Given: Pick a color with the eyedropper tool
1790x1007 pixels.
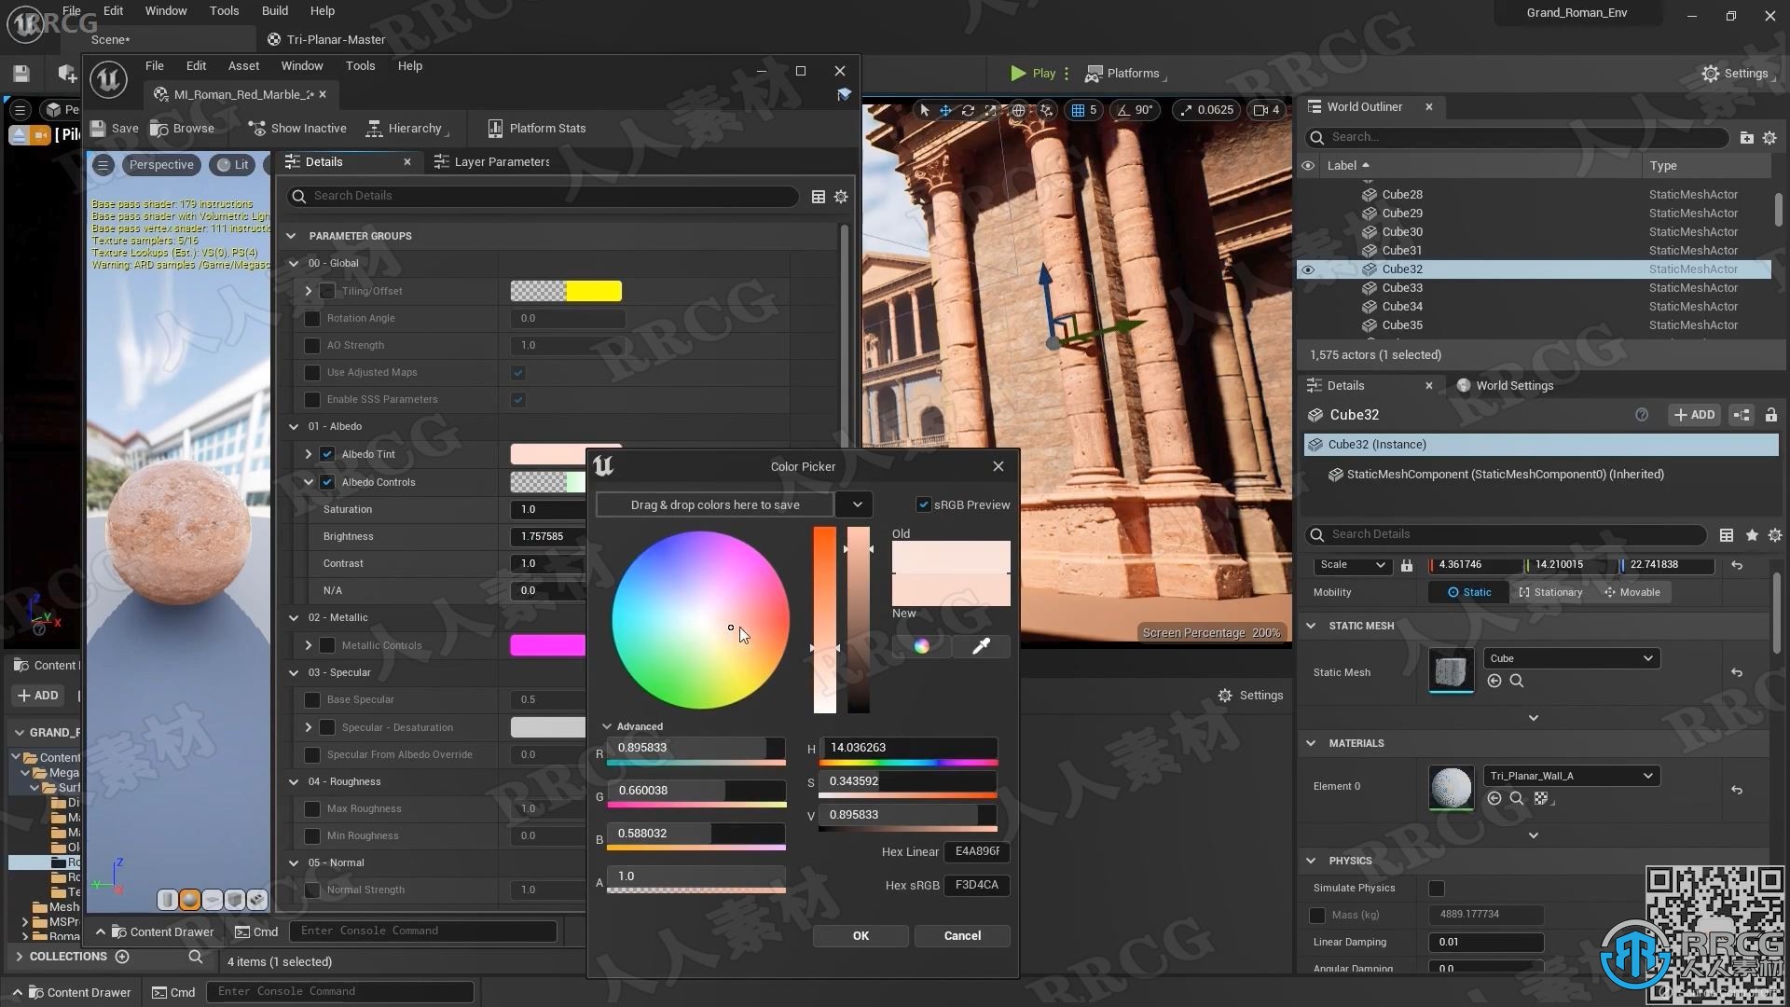Looking at the screenshot, I should (x=981, y=646).
